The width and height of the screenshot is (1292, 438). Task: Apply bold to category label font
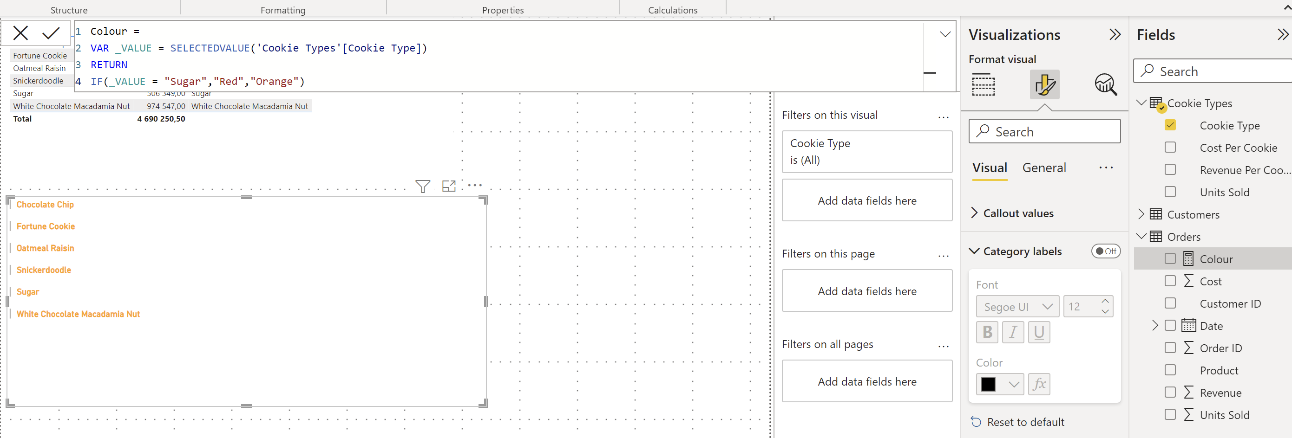[987, 332]
